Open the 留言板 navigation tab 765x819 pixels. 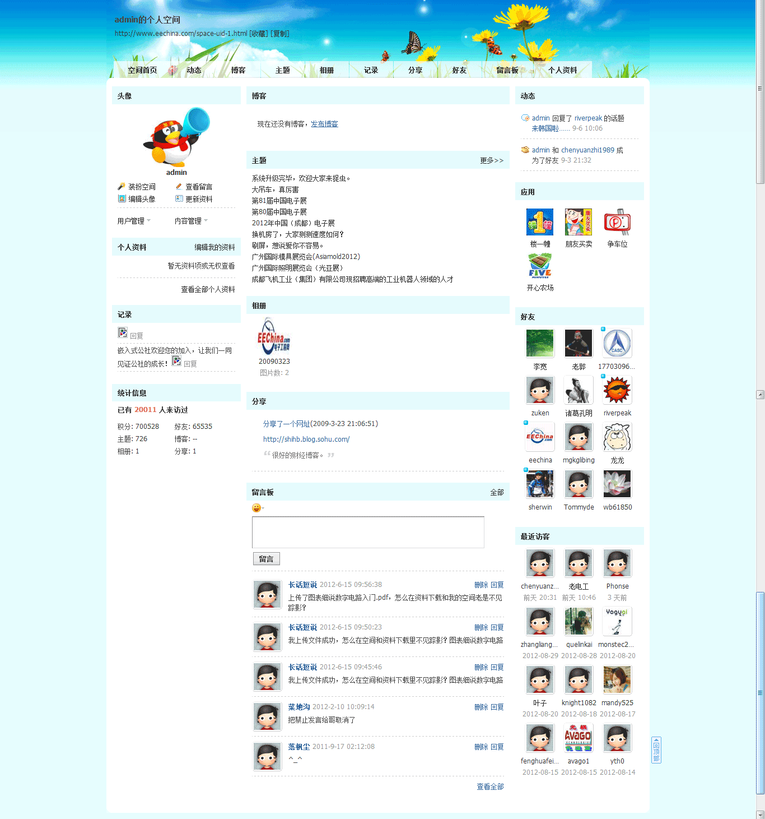(507, 70)
